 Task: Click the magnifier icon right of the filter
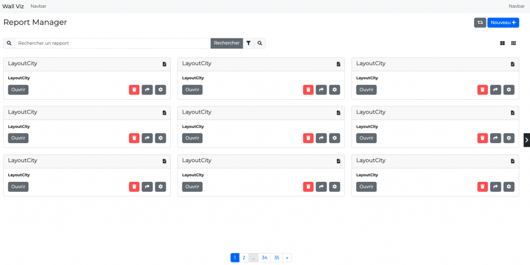pyautogui.click(x=260, y=43)
